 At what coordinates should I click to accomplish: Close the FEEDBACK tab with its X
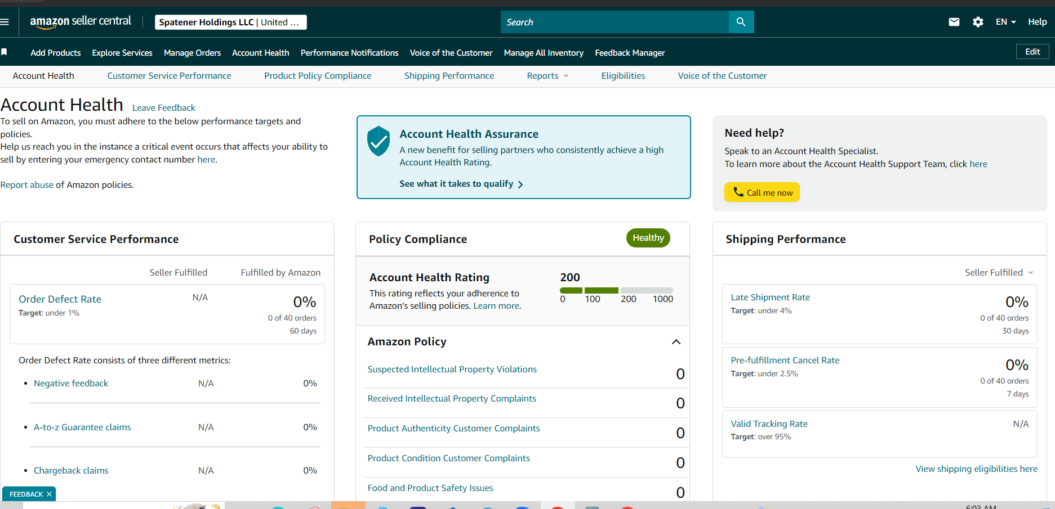pos(50,494)
